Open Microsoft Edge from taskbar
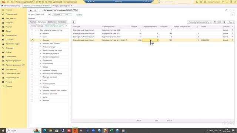 (x=45, y=130)
